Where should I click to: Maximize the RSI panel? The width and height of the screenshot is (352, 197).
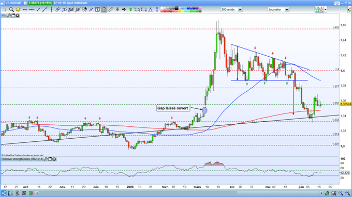pos(50,159)
